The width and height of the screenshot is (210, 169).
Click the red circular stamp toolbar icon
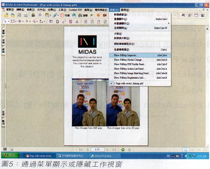tap(62, 15)
